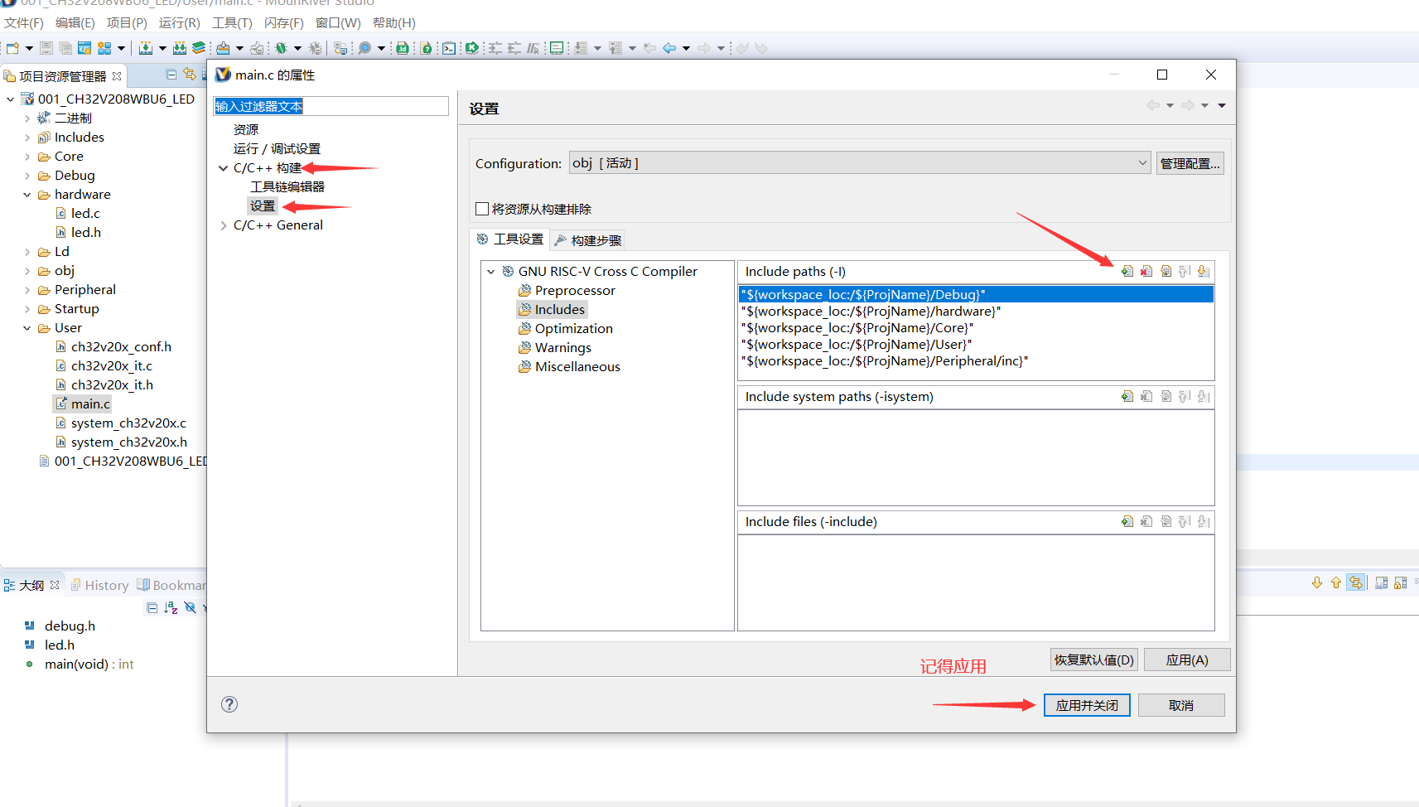The height and width of the screenshot is (807, 1419).
Task: Click the sort alphabetically icon in outline
Action: tap(171, 607)
